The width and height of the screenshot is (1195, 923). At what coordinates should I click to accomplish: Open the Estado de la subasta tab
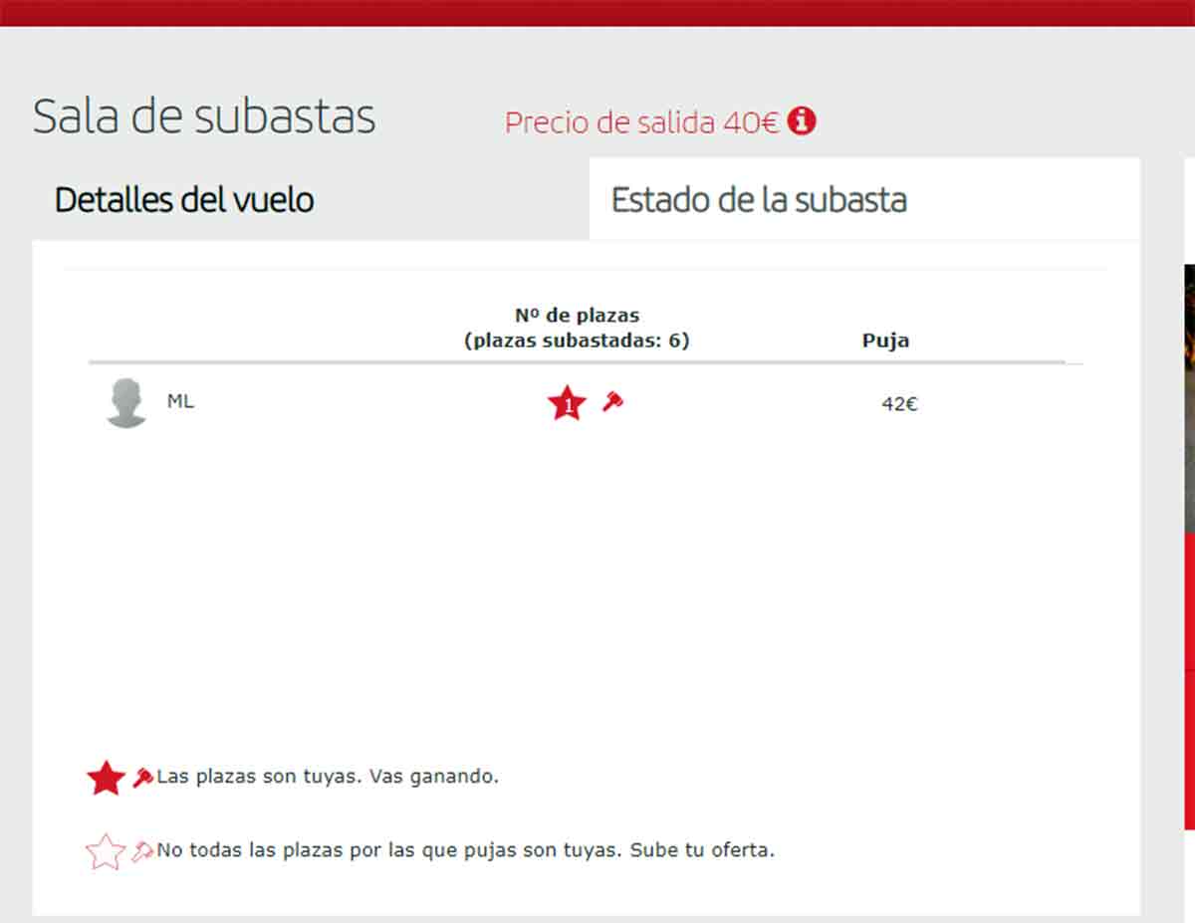pos(759,200)
